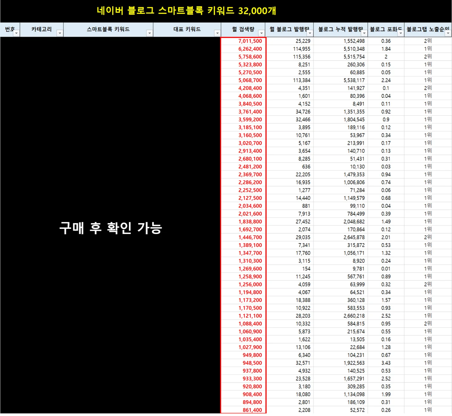
Task: Select the cumulative publish cell 1,804,545
Action: click(341, 120)
